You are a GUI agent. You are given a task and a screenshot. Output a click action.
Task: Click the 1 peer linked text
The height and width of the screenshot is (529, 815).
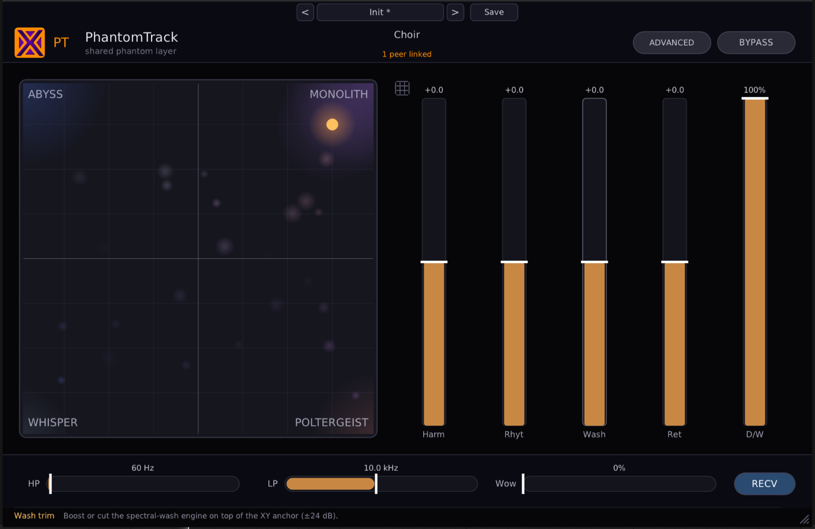pyautogui.click(x=407, y=54)
